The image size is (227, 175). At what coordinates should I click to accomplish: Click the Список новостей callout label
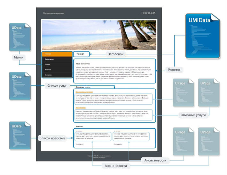[52, 138]
